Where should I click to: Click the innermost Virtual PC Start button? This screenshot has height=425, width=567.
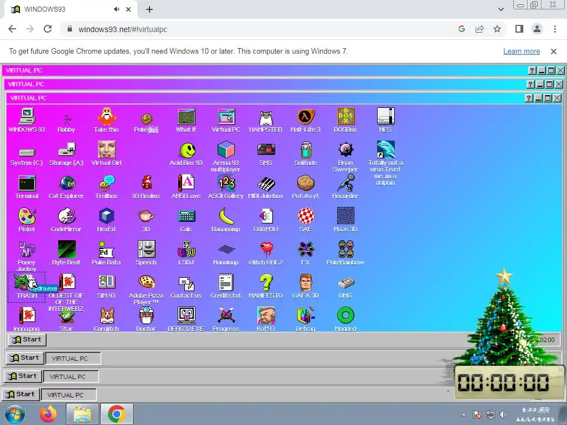[x=27, y=340]
